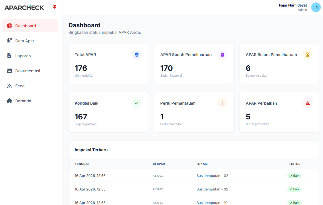Click the Baik status badge for ABJ021
Screen dimensions: 323x205
[294, 176]
